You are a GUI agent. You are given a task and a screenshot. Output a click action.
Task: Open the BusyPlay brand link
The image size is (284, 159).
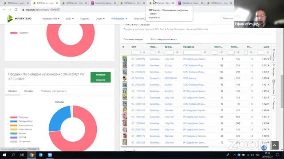tap(169, 91)
